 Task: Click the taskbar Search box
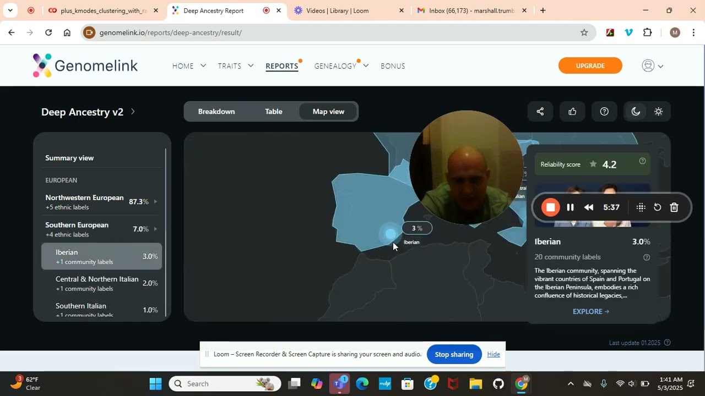[x=224, y=383]
